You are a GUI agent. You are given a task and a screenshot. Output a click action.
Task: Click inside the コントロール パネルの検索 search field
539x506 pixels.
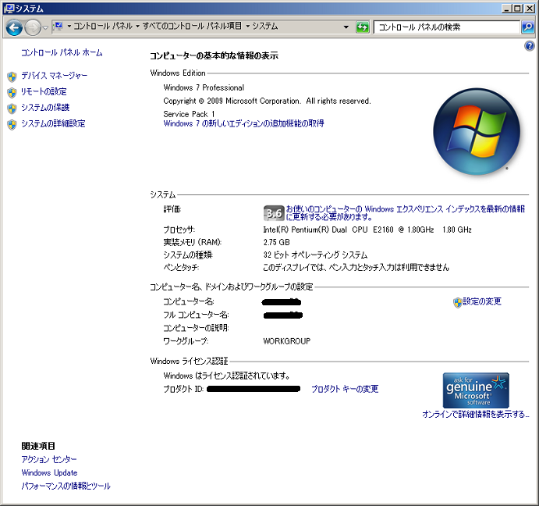click(445, 27)
